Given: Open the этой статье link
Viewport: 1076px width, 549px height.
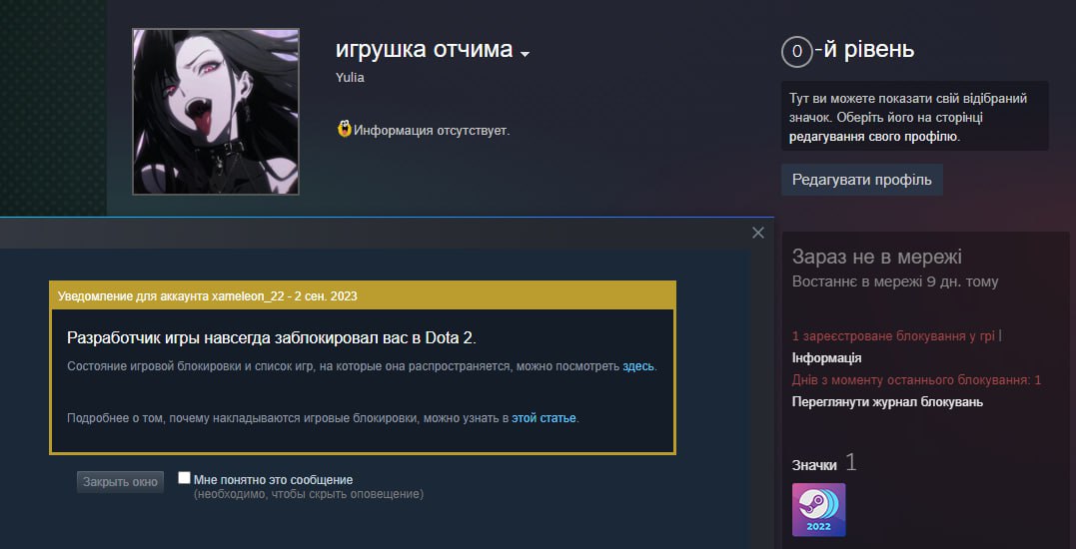Looking at the screenshot, I should click(543, 418).
